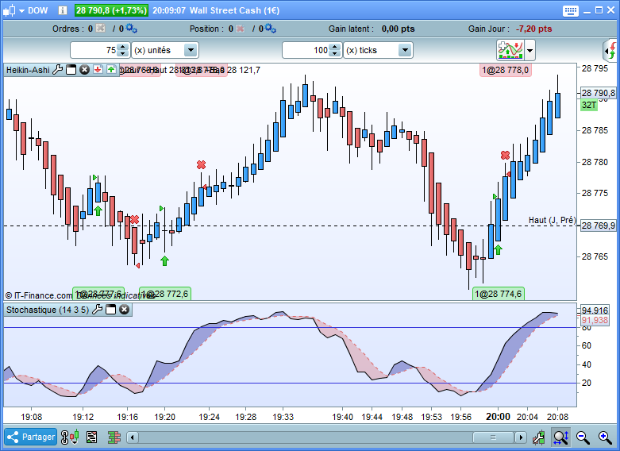Click the green up arrow entry near 20:00

point(499,249)
